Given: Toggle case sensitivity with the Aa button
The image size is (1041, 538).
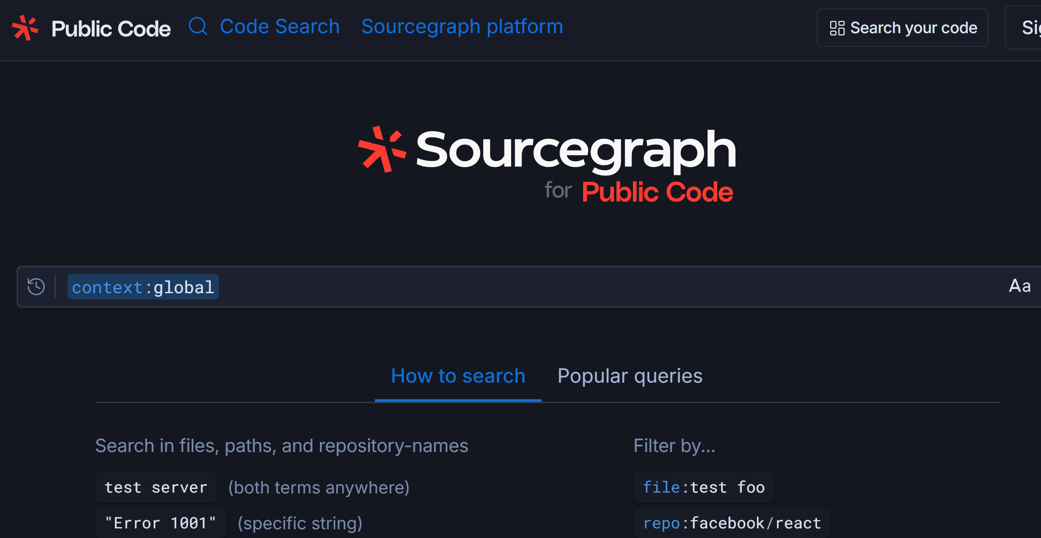Looking at the screenshot, I should point(1020,286).
